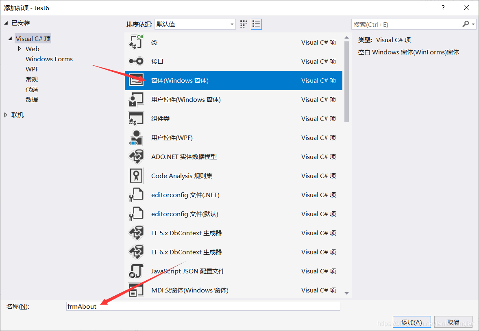This screenshot has width=479, height=331.
Task: Close the 添加新项 dialog
Action: point(466,8)
